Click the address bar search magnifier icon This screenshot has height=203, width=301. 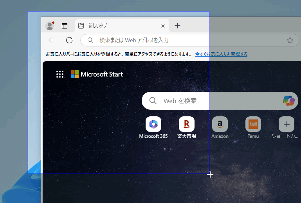90,40
